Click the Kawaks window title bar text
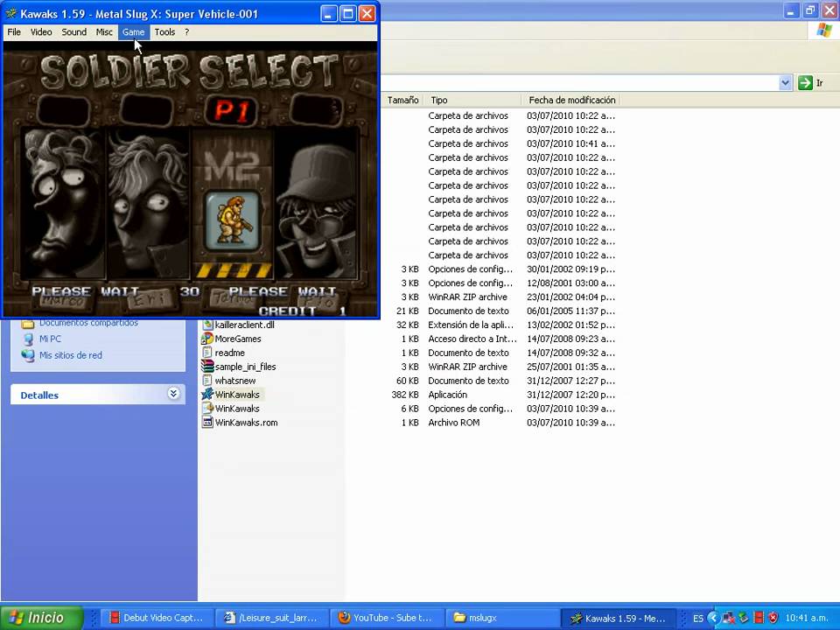The width and height of the screenshot is (840, 630). [x=139, y=14]
